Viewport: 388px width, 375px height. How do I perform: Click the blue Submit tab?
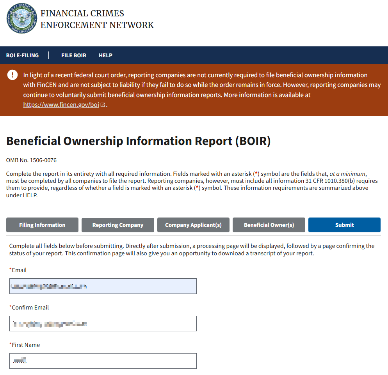point(344,225)
